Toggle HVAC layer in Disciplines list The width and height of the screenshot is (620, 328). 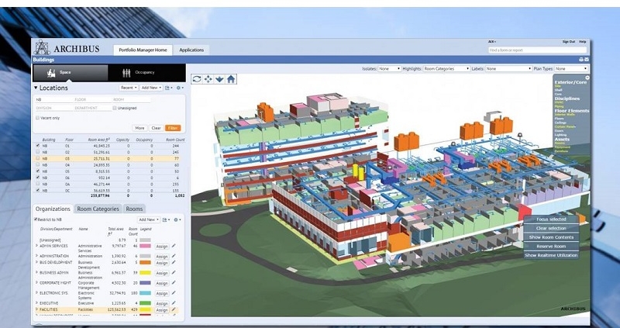pos(560,102)
